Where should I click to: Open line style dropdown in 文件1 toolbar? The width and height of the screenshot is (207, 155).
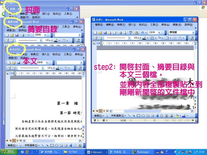129,38
